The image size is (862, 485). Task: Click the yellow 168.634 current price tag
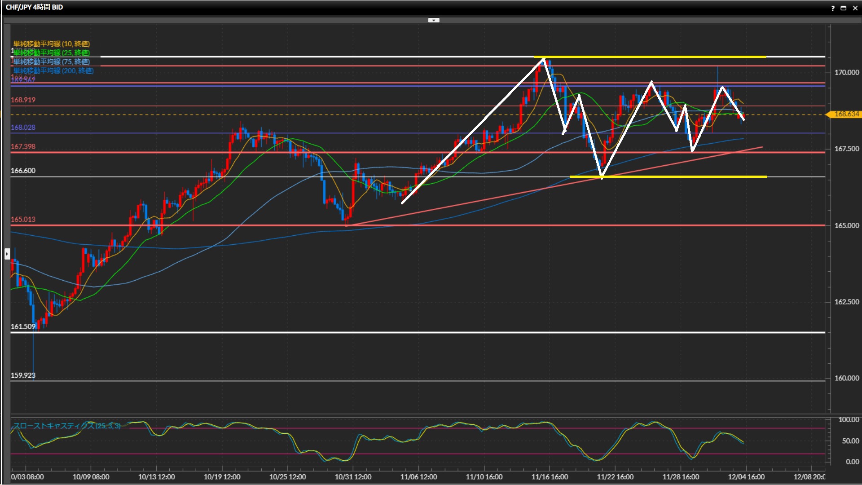pyautogui.click(x=846, y=114)
